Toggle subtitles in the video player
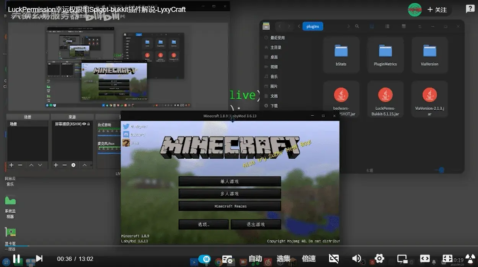The image size is (478, 267). pos(334,259)
